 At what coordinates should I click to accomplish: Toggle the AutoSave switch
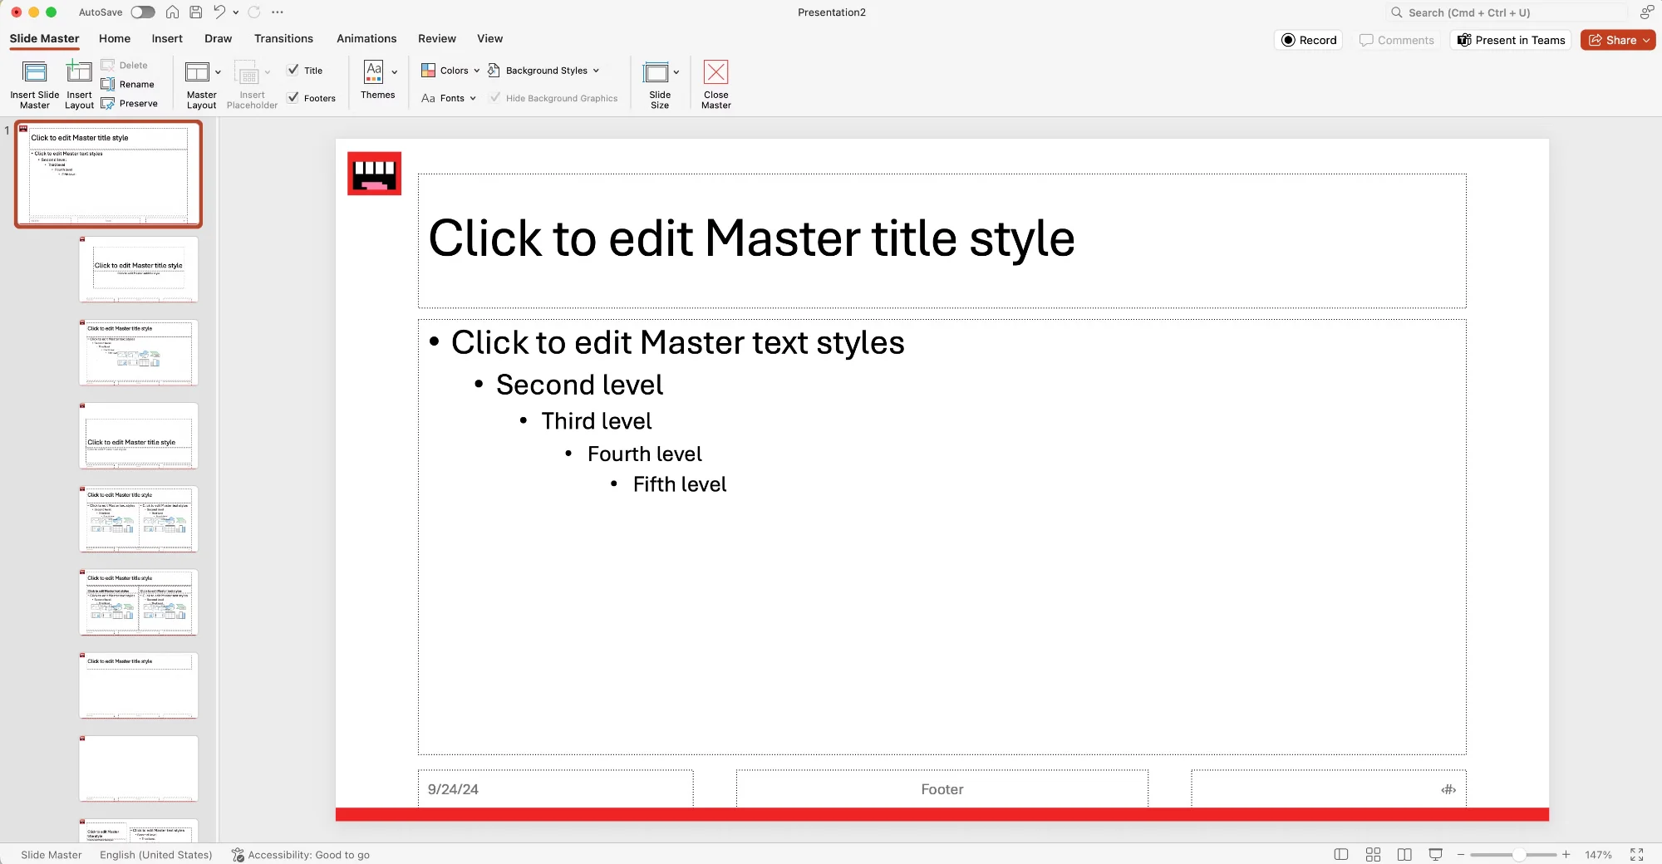pos(143,12)
